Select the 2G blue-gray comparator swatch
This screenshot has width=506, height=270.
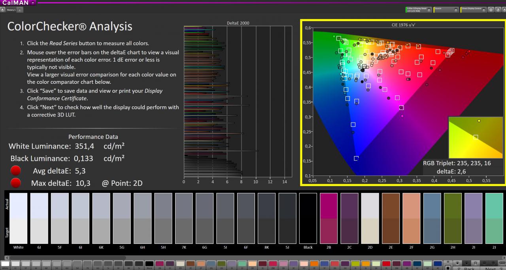[x=432, y=218]
